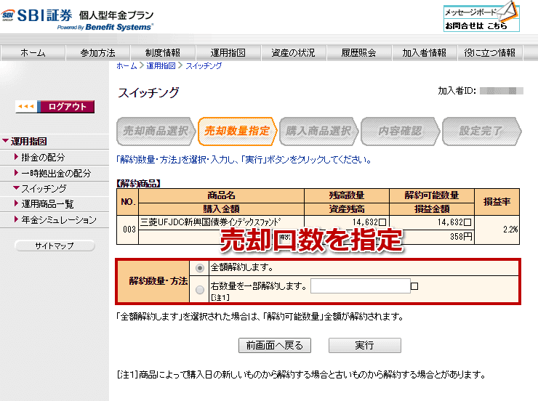The height and width of the screenshot is (401, 538).
Task: Click the 実行 button
Action: 365,346
